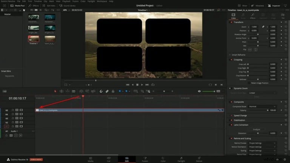The height and width of the screenshot is (163, 290).
Task: Open the Media Pool panel
Action: [x=17, y=6]
